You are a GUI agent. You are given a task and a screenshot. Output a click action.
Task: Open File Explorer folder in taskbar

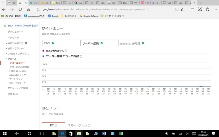[79, 134]
